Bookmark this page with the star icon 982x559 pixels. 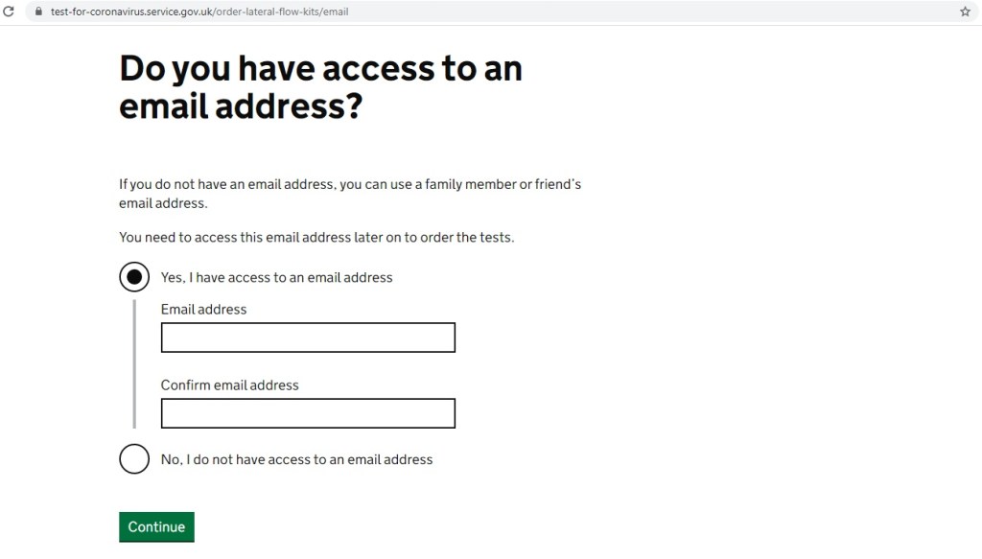click(965, 12)
